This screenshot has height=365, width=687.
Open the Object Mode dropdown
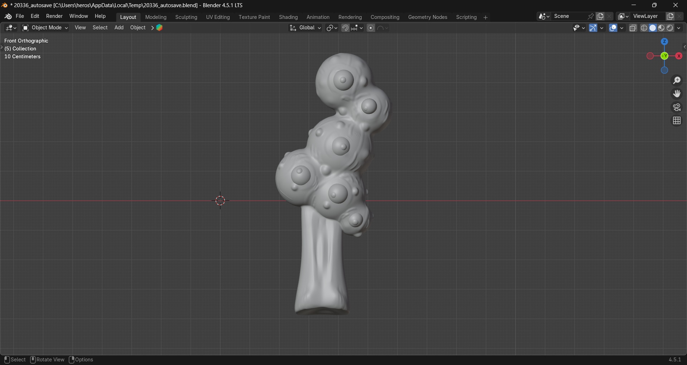[45, 28]
